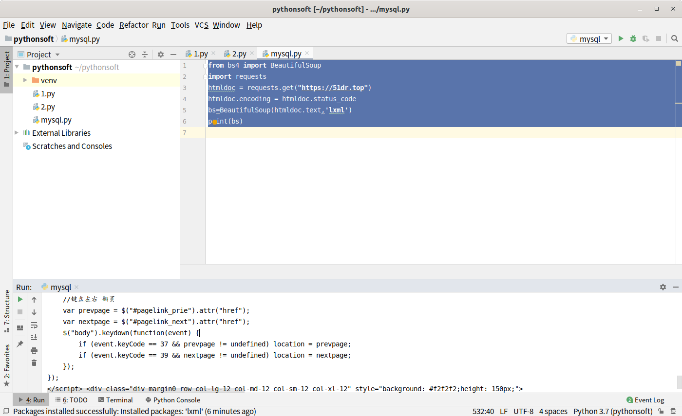Change UTF-8 encoding in status bar
Screen dimensions: 682x416
click(x=523, y=412)
